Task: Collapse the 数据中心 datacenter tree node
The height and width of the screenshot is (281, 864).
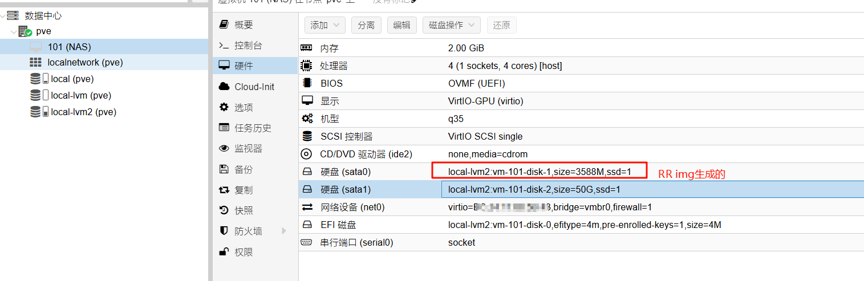Action: coord(4,15)
